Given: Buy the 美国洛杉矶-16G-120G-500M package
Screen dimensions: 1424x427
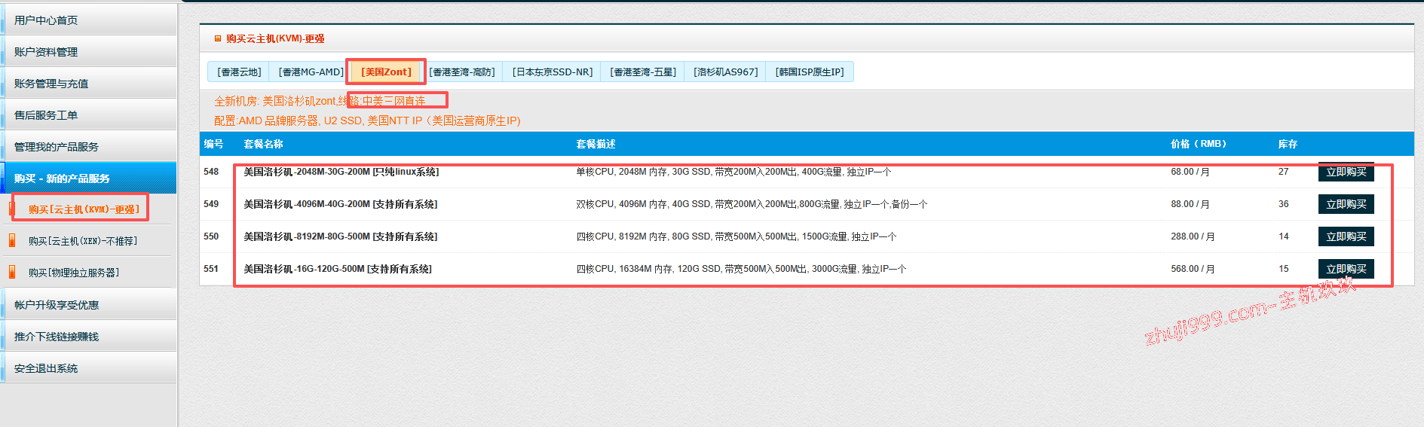Looking at the screenshot, I should [1346, 269].
